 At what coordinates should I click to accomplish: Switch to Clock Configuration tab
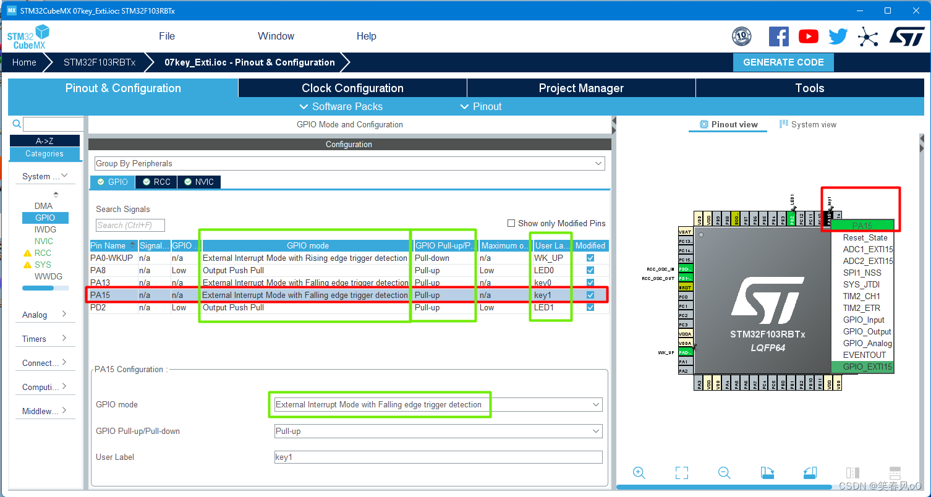point(352,88)
